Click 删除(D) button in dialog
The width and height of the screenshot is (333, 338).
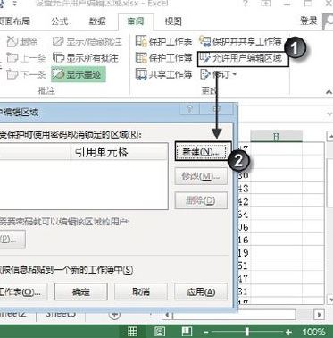click(201, 200)
